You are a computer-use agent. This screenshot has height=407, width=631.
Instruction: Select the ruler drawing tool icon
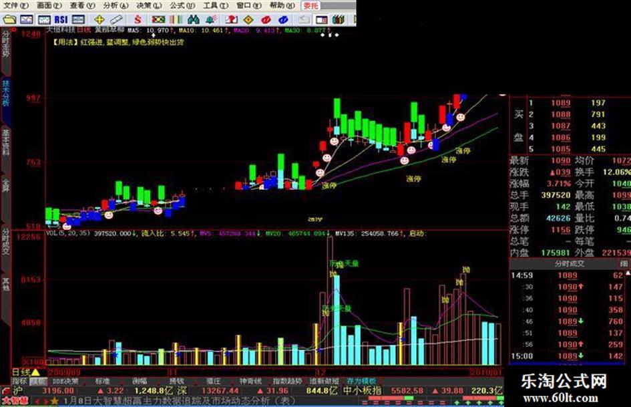pos(116,19)
